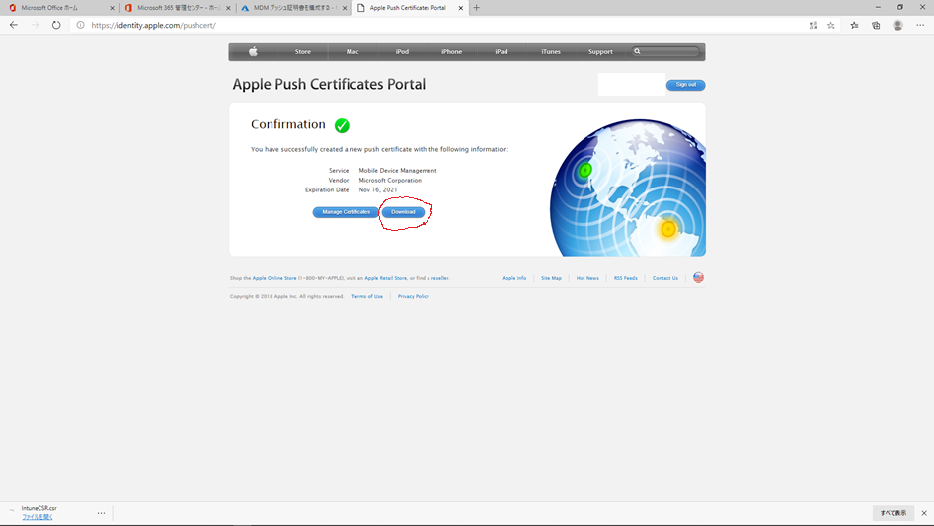The height and width of the screenshot is (526, 934).
Task: Open options for IntuneCSR.csr download
Action: (102, 513)
